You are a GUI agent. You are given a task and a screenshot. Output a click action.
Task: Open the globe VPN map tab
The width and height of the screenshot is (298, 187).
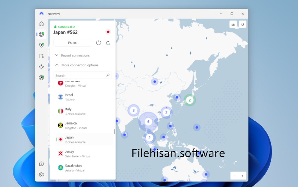coord(41,34)
